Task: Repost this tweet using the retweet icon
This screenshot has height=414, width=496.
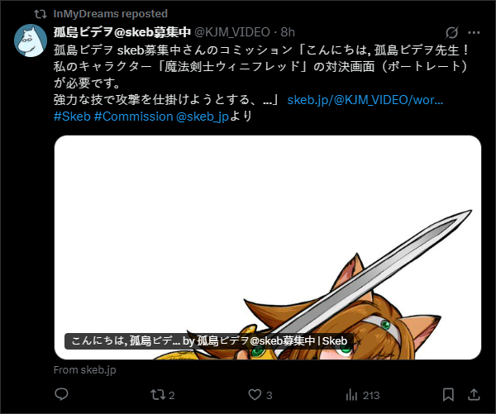Action: pyautogui.click(x=158, y=395)
